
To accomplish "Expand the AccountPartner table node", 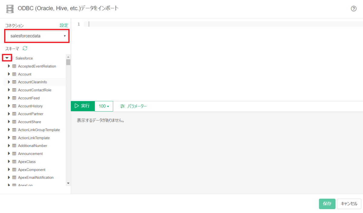I will 9,114.
